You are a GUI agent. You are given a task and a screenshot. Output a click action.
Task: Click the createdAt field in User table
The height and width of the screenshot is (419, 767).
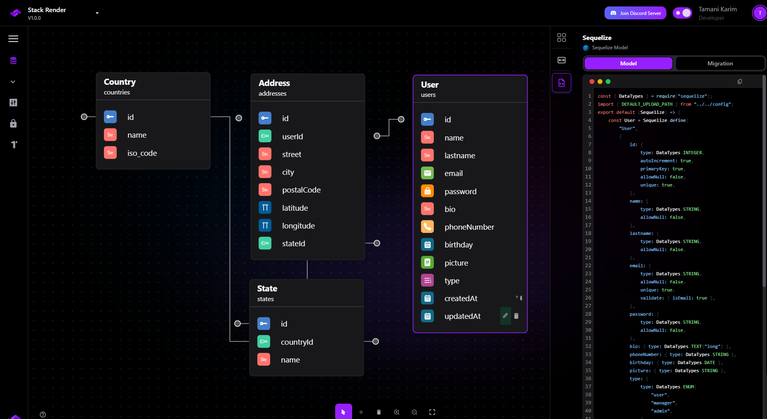click(470, 298)
